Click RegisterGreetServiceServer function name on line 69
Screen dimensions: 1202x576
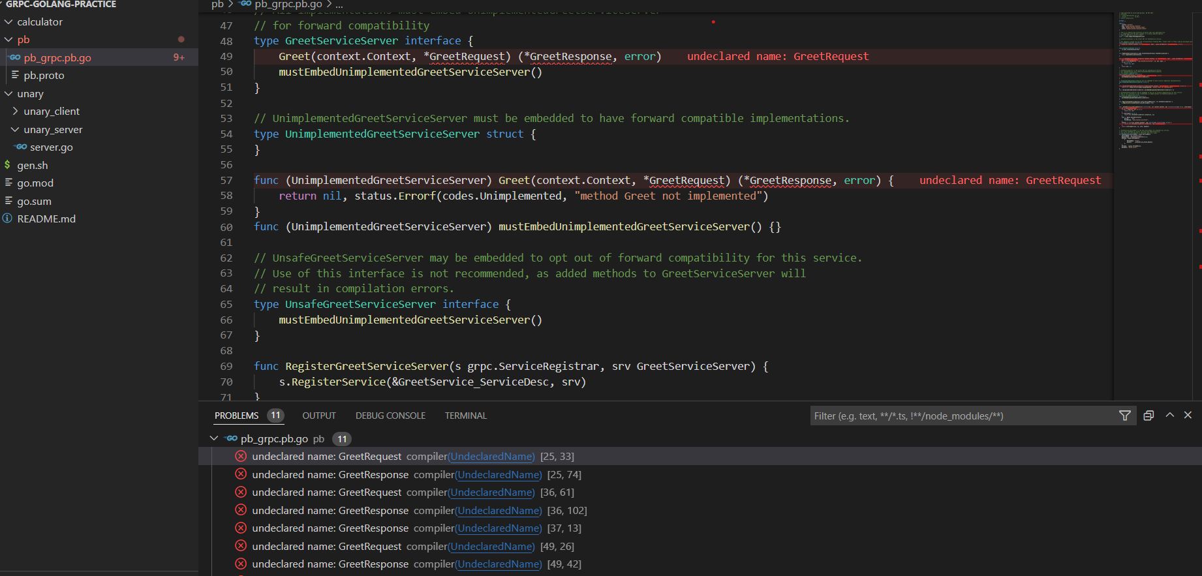click(x=367, y=366)
